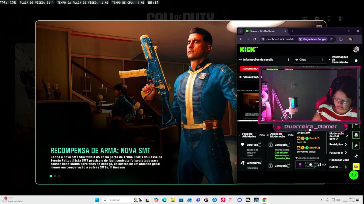Go back in Chrome browser
The width and height of the screenshot is (364, 204).
[x=241, y=39]
